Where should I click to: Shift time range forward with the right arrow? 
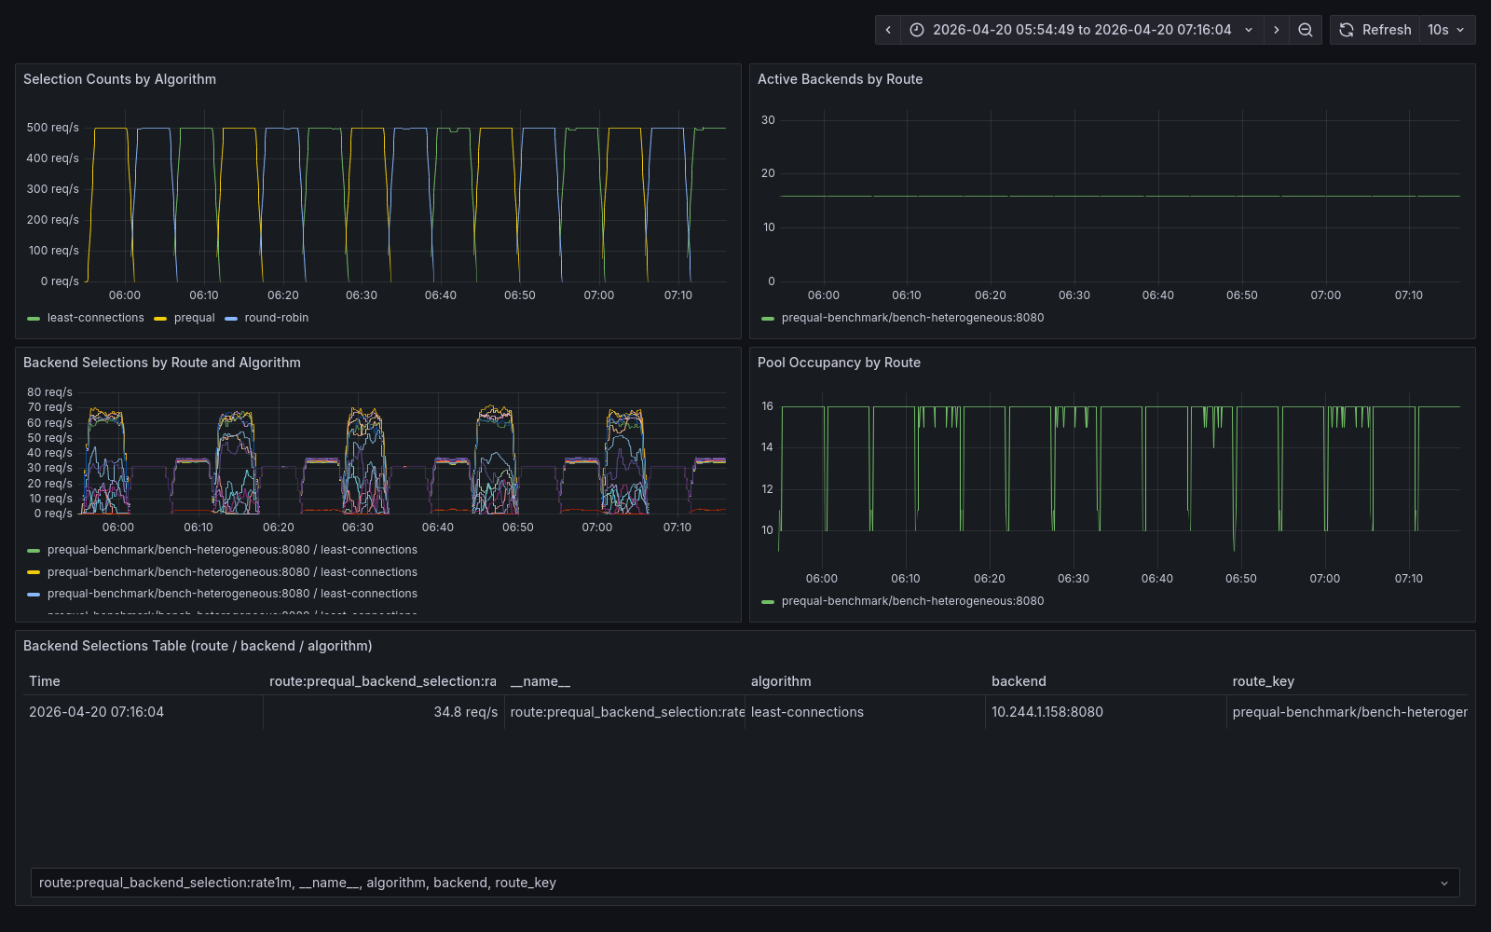pyautogui.click(x=1276, y=29)
